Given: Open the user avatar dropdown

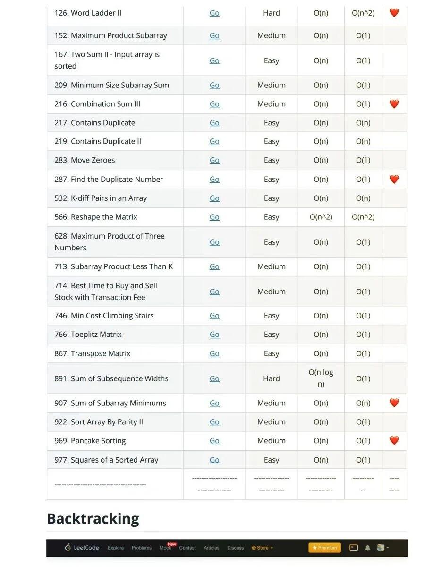Looking at the screenshot, I should point(382,548).
